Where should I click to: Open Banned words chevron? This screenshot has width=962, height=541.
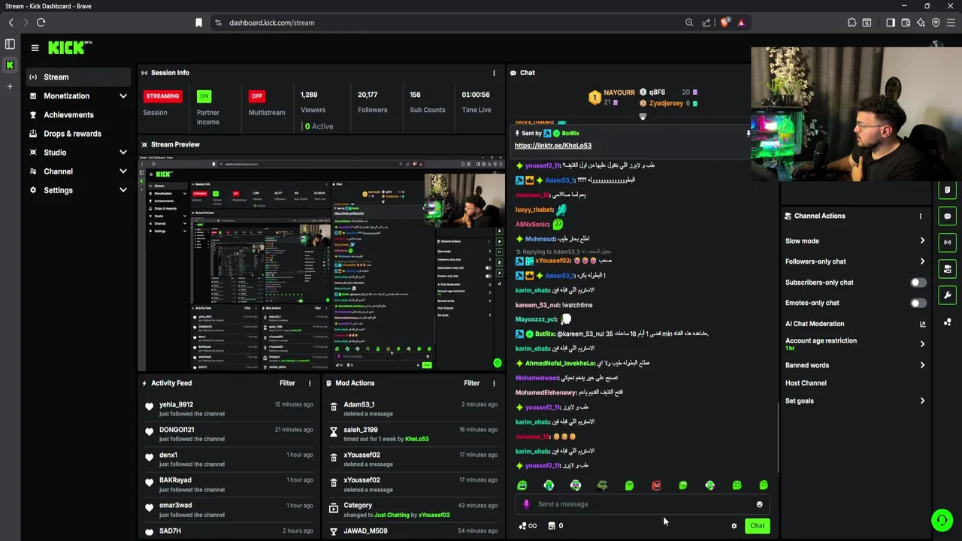coord(922,365)
